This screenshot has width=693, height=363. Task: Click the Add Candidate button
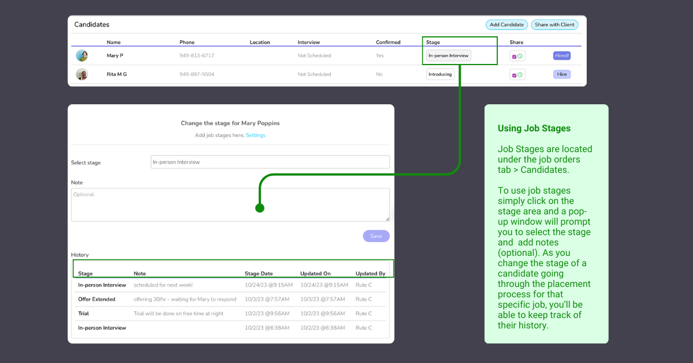click(x=506, y=25)
